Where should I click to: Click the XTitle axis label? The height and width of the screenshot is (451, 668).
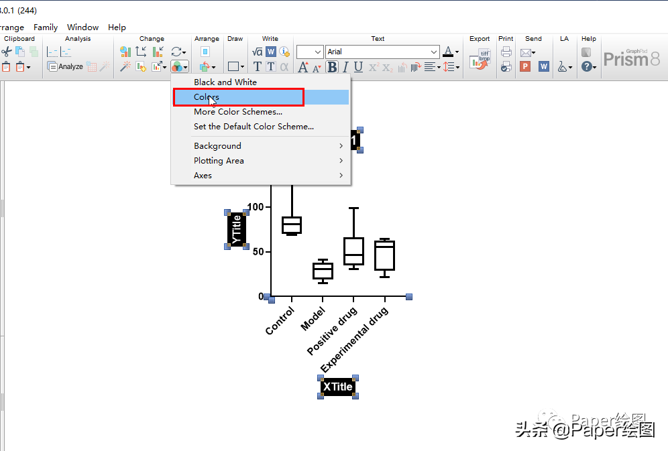click(x=338, y=387)
